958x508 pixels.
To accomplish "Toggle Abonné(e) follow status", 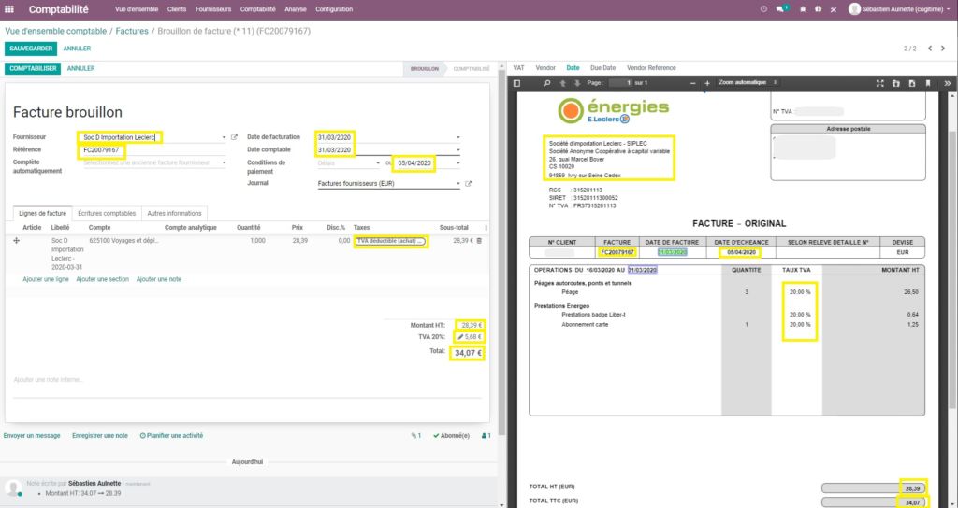I will [x=451, y=436].
